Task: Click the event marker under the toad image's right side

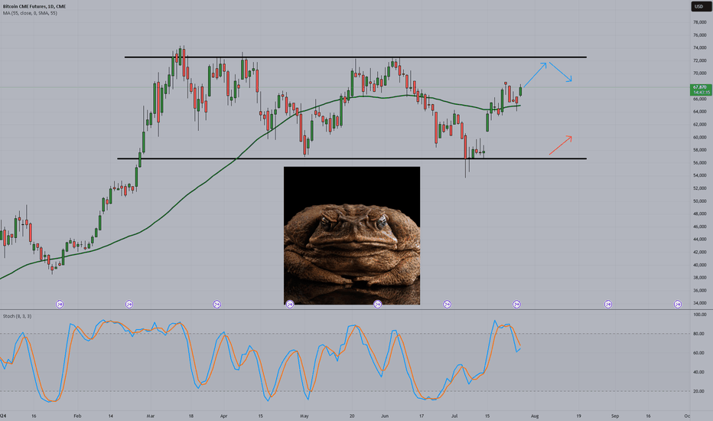Action: pos(377,304)
